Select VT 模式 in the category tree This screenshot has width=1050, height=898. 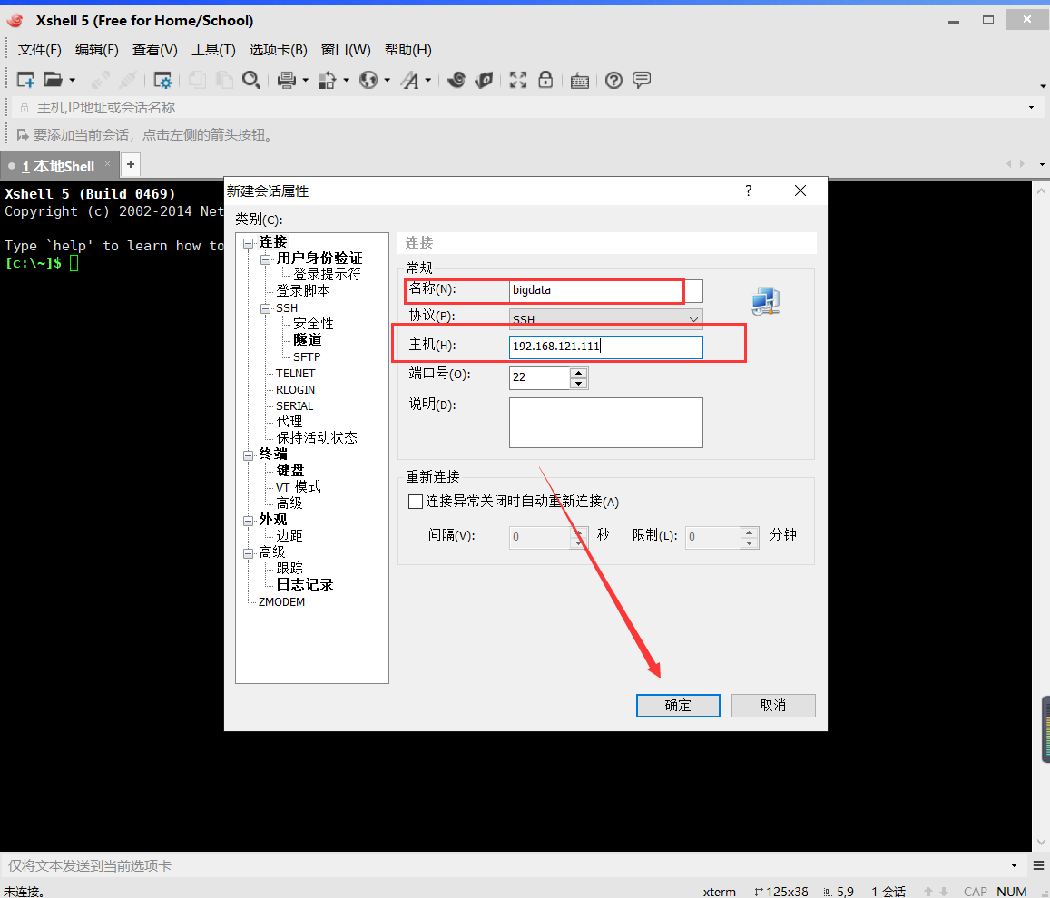(x=298, y=487)
